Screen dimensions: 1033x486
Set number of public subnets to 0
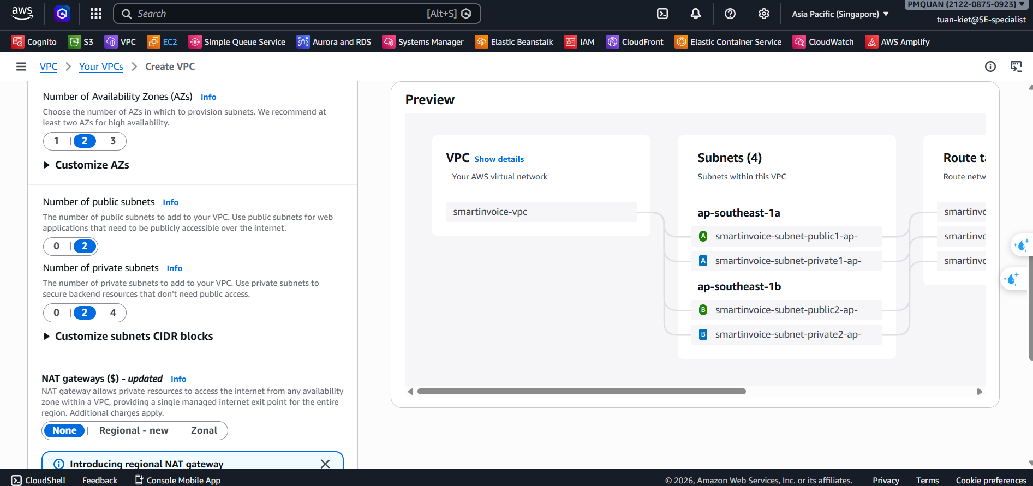coord(57,246)
